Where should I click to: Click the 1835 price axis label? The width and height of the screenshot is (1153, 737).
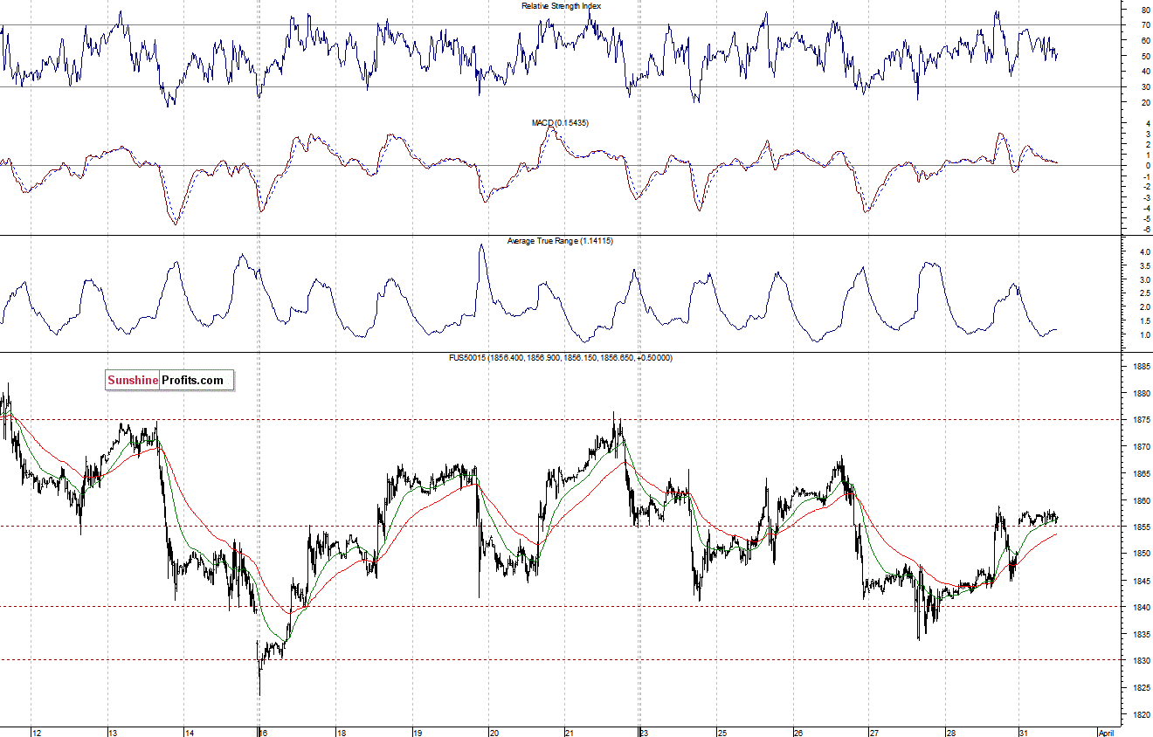(x=1142, y=635)
